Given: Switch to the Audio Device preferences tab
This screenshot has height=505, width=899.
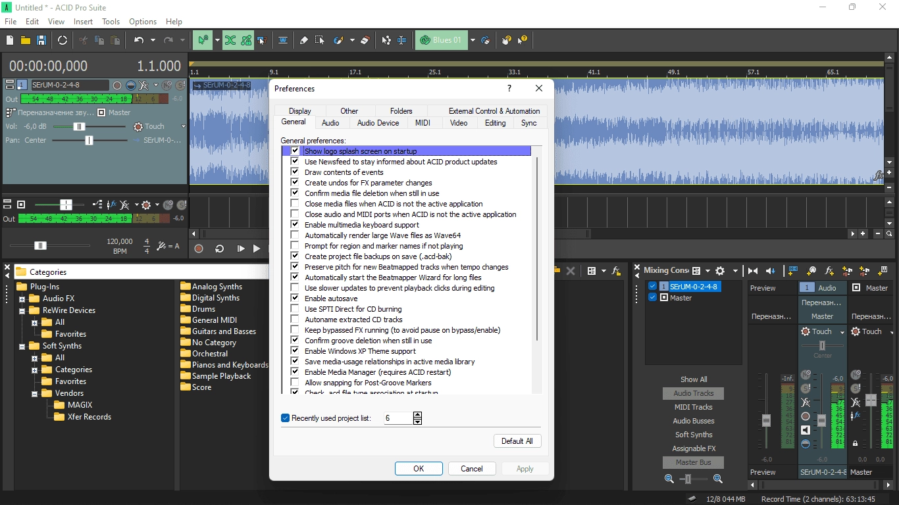Looking at the screenshot, I should (378, 123).
